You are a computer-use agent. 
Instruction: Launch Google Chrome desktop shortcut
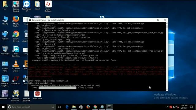pos(16,36)
